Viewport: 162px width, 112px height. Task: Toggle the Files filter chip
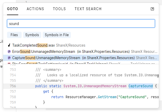(14, 35)
